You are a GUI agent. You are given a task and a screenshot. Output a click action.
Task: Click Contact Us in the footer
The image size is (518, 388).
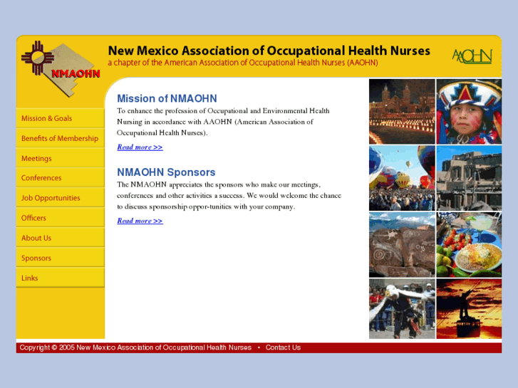(283, 347)
